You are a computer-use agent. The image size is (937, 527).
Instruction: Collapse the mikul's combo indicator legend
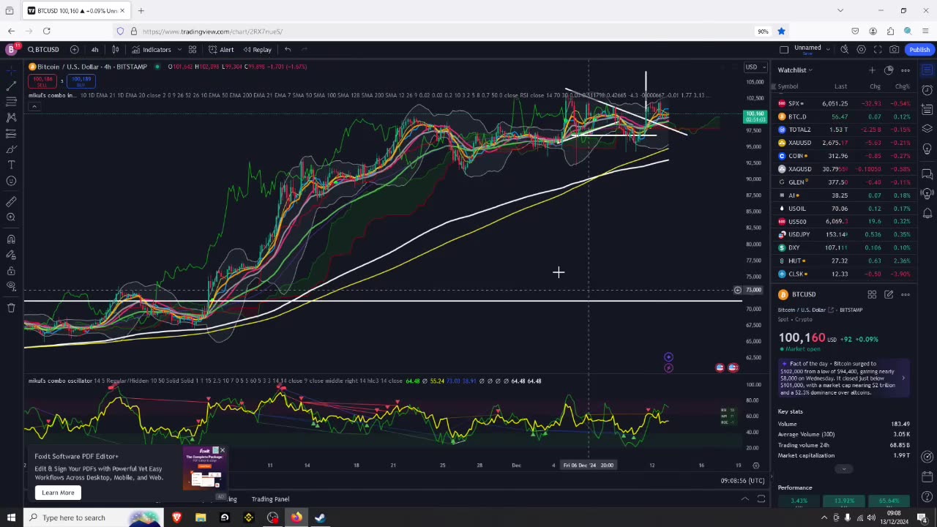[x=34, y=106]
